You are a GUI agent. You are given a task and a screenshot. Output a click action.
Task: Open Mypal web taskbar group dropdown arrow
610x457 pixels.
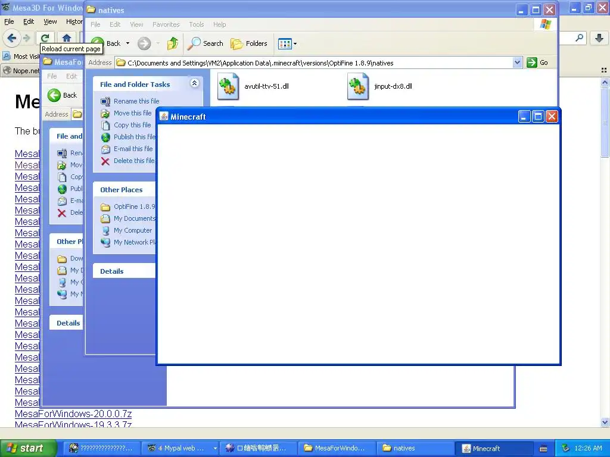(214, 448)
